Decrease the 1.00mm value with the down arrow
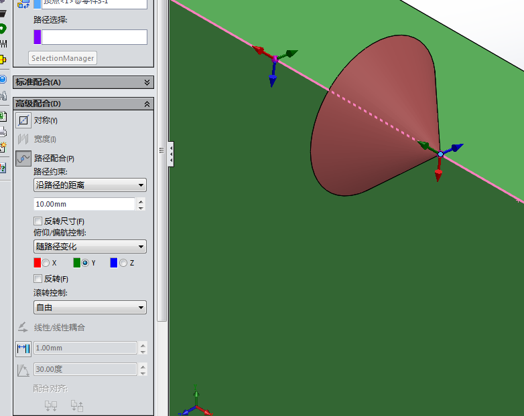The image size is (524, 416). 143,351
